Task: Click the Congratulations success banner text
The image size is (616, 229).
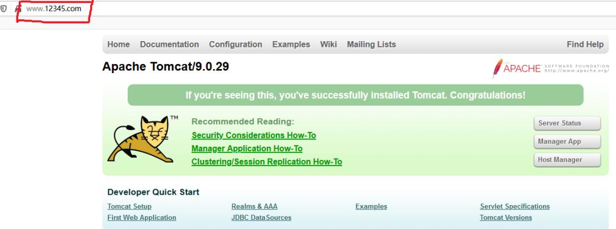Action: point(355,95)
